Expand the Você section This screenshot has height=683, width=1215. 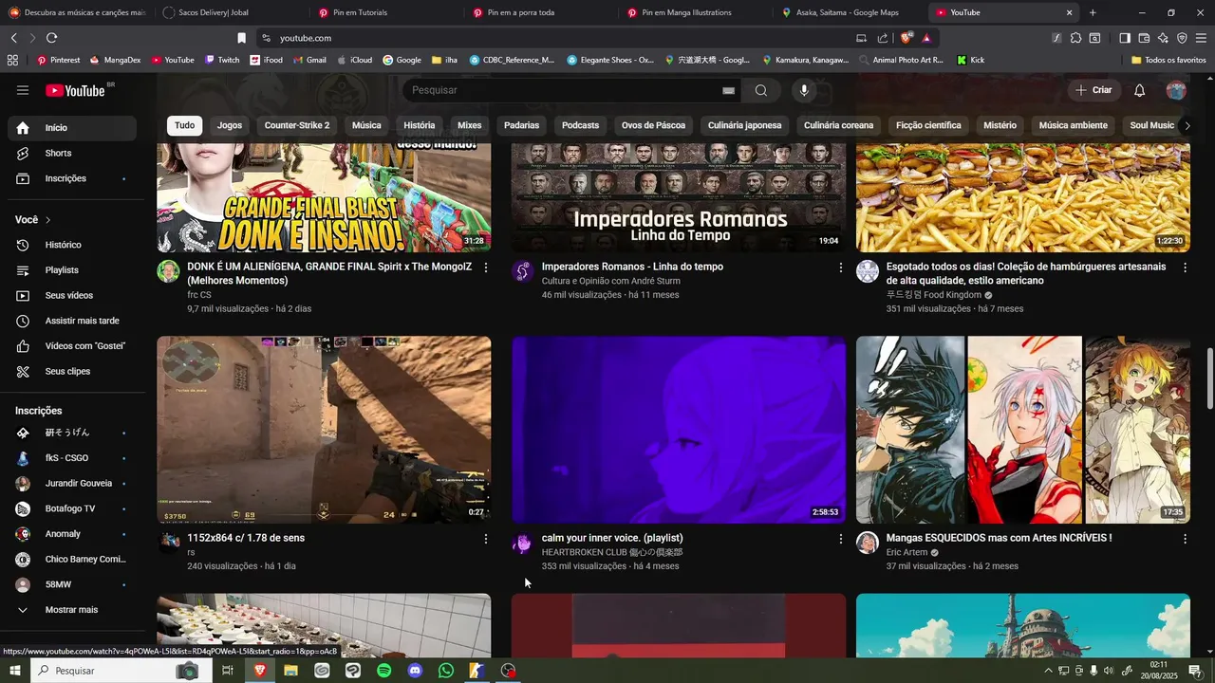pos(33,220)
